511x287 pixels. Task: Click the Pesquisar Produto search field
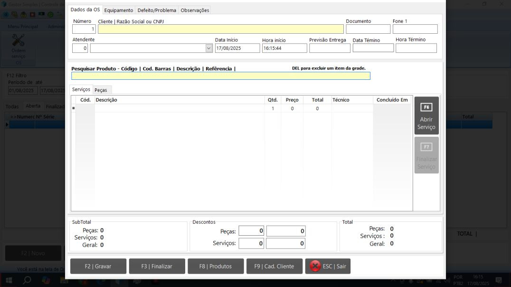[x=220, y=76]
